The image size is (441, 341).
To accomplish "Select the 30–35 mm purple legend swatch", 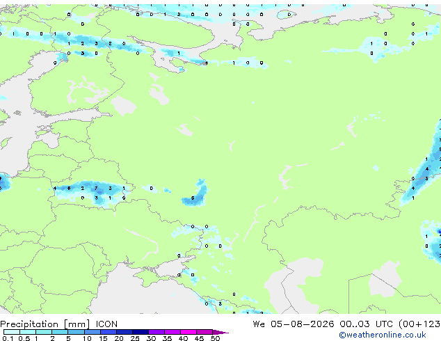I will point(157,332).
